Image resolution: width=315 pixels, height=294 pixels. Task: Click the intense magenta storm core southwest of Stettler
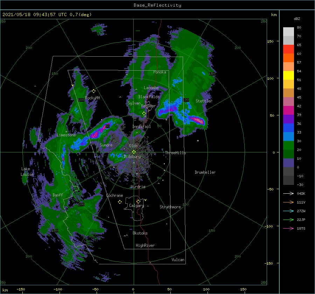198,120
